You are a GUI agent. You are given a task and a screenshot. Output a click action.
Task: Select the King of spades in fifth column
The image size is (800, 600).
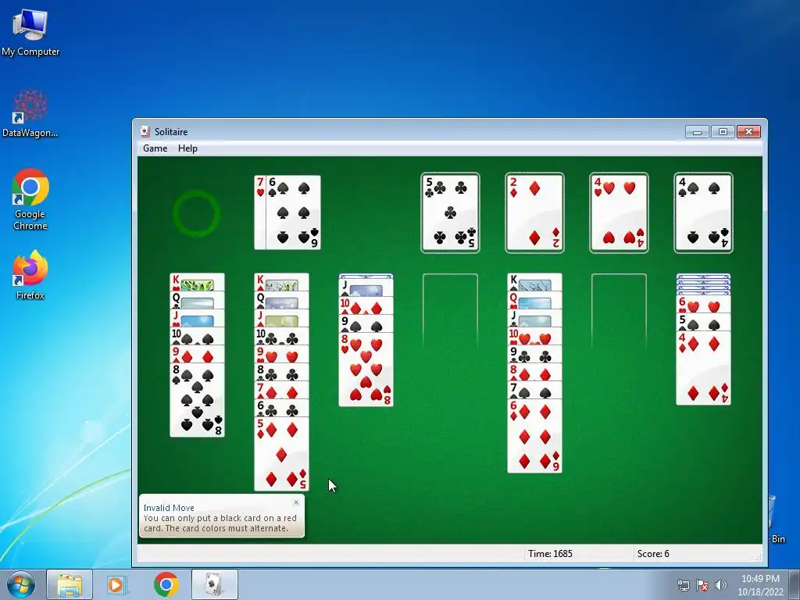534,282
